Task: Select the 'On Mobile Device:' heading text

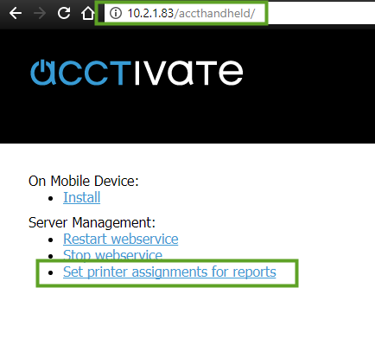Action: coord(84,181)
